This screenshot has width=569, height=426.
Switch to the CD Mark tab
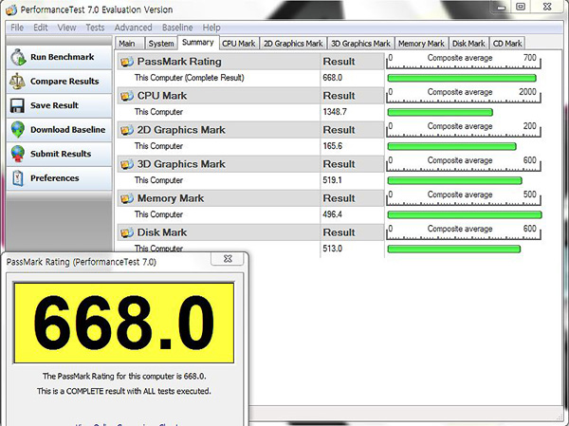click(x=507, y=44)
